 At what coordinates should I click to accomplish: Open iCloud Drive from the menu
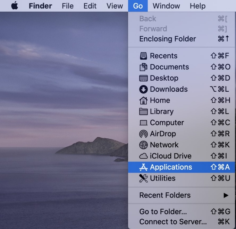182,156
